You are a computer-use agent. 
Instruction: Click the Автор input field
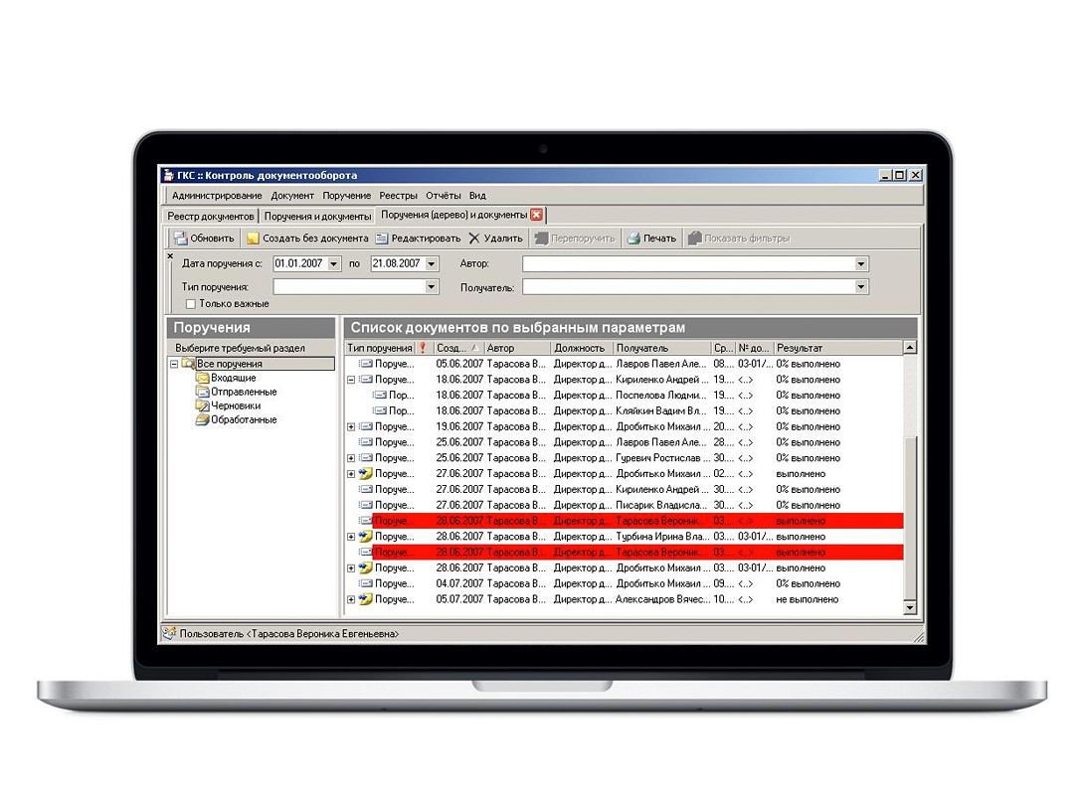pos(688,263)
